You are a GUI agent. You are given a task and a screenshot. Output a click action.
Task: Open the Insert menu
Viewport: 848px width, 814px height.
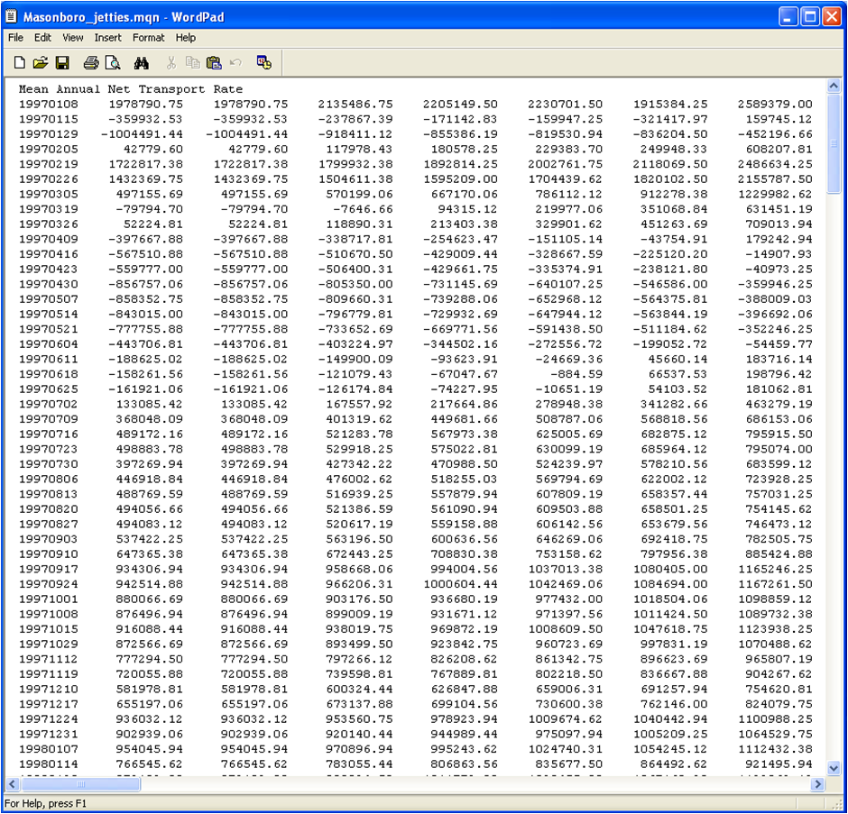point(107,37)
